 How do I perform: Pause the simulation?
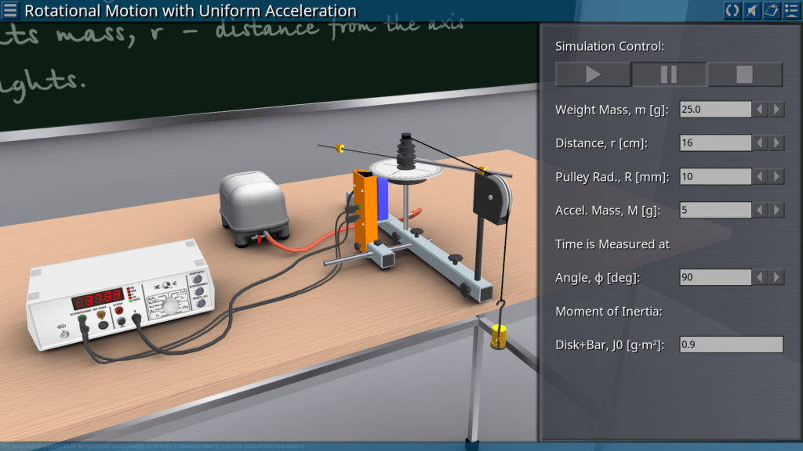669,74
